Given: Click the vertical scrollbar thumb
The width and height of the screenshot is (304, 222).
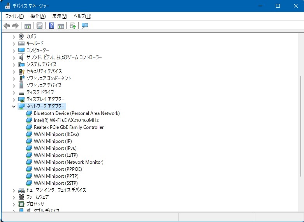Looking at the screenshot, I should pyautogui.click(x=301, y=126).
